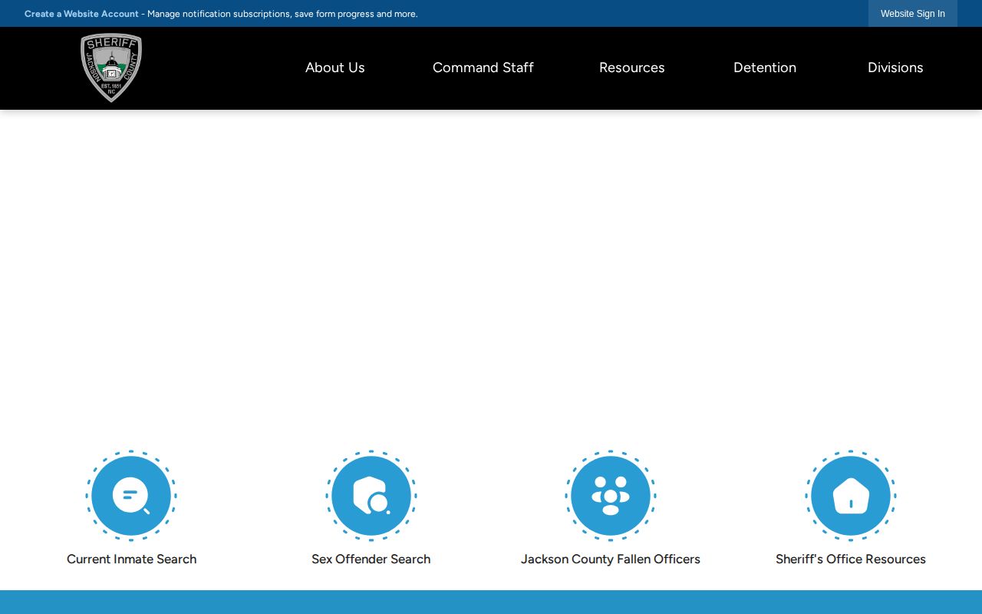The image size is (982, 614).
Task: Click the Website Sign In button
Action: 913,14
